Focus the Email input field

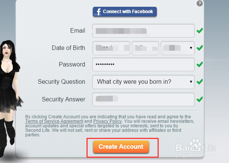tap(143, 31)
